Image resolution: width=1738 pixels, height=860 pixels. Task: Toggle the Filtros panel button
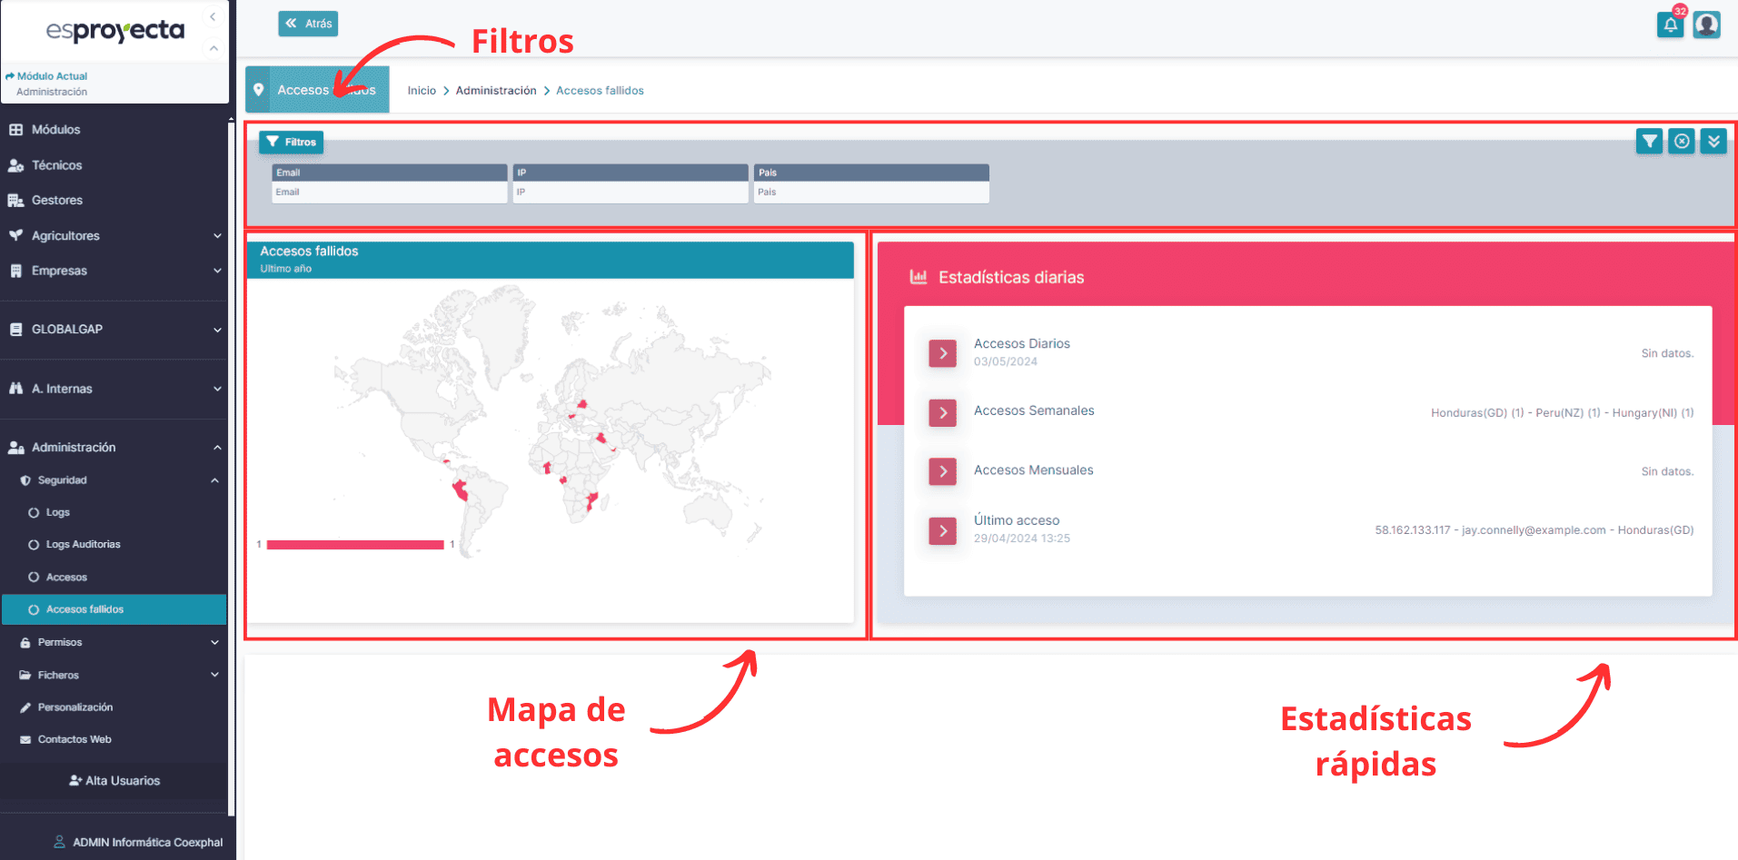pyautogui.click(x=291, y=142)
